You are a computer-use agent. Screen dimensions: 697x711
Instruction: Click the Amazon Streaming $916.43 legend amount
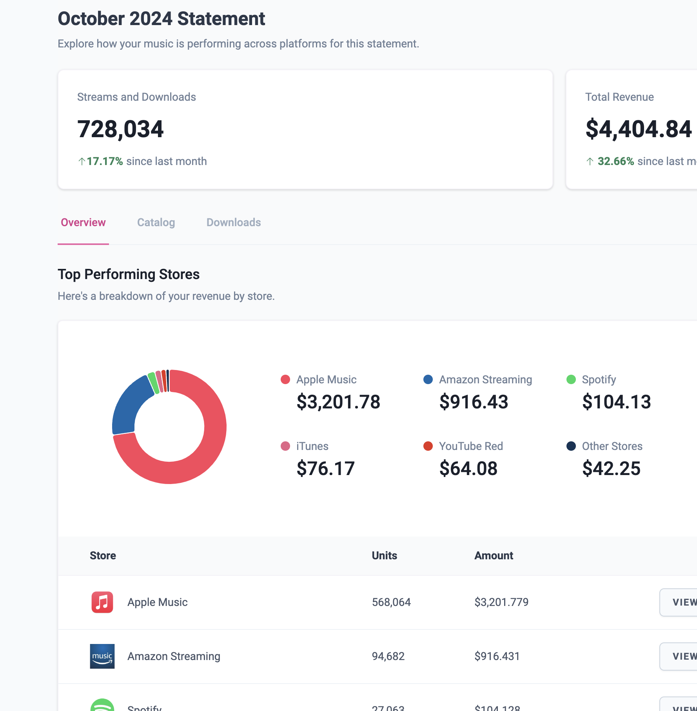pyautogui.click(x=474, y=402)
